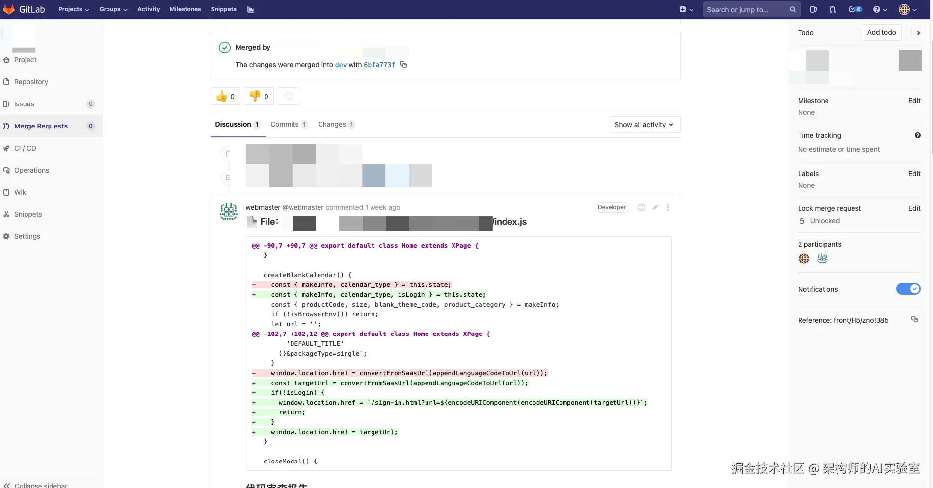Open the Show all activity dropdown
Screen dimensions: 933x488
(644, 124)
